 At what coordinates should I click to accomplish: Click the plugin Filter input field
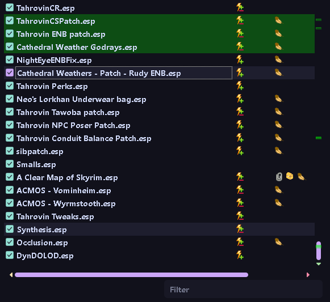(243, 290)
